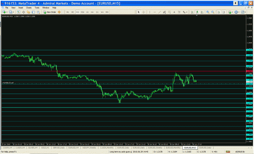Screen dimensions: 254x154
Task: Toggle chart shift from right border
Action: 224,12
